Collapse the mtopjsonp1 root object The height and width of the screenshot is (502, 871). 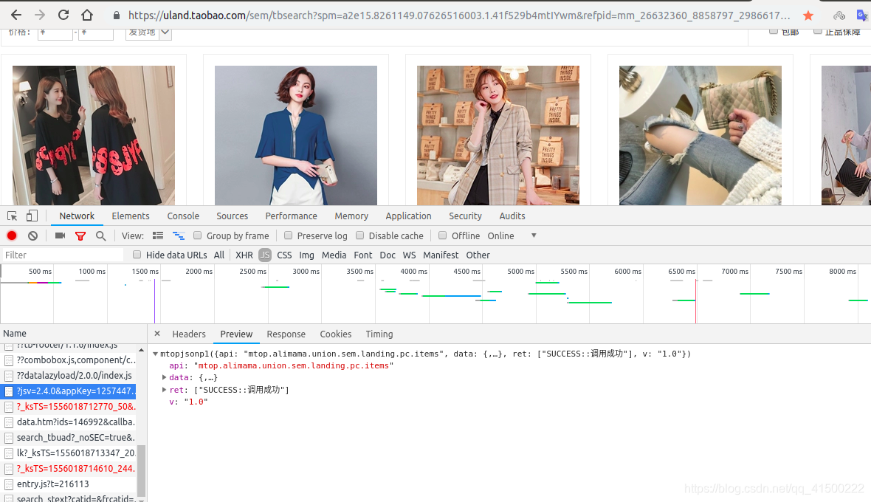(x=156, y=354)
